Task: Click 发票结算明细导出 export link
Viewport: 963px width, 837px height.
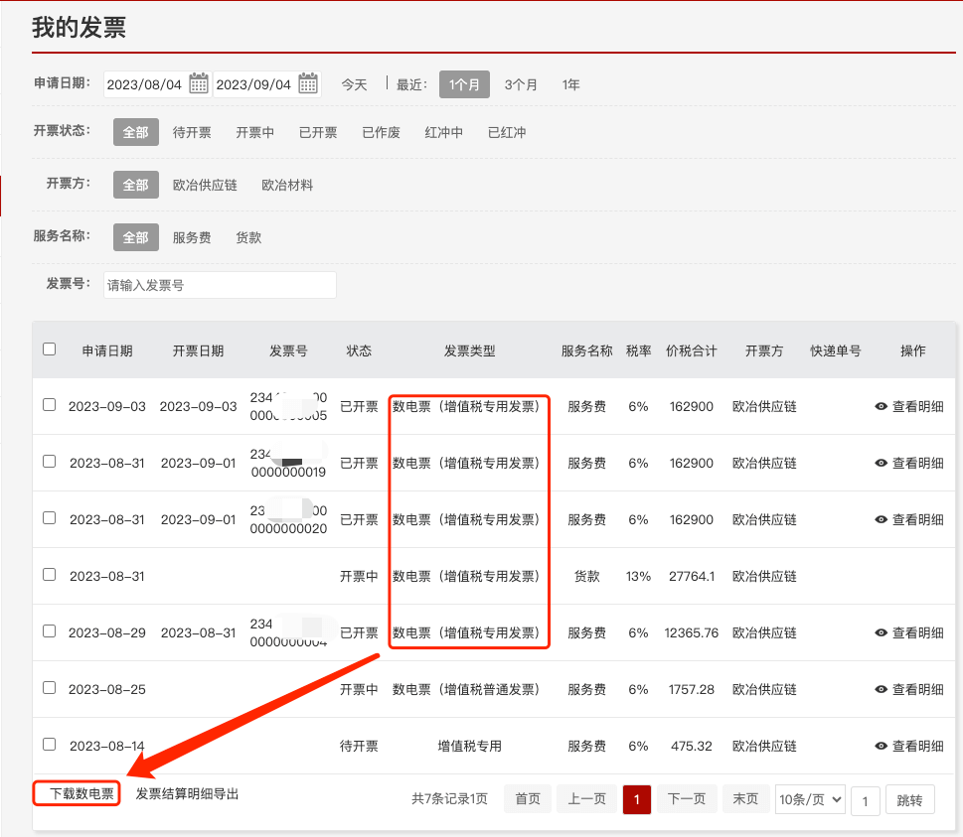Action: click(188, 794)
